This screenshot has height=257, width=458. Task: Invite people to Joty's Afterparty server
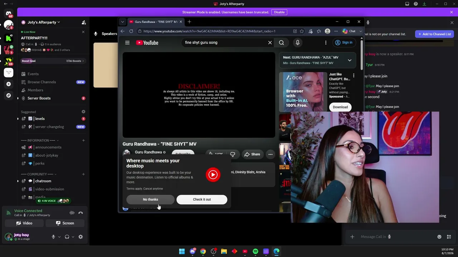tap(84, 22)
